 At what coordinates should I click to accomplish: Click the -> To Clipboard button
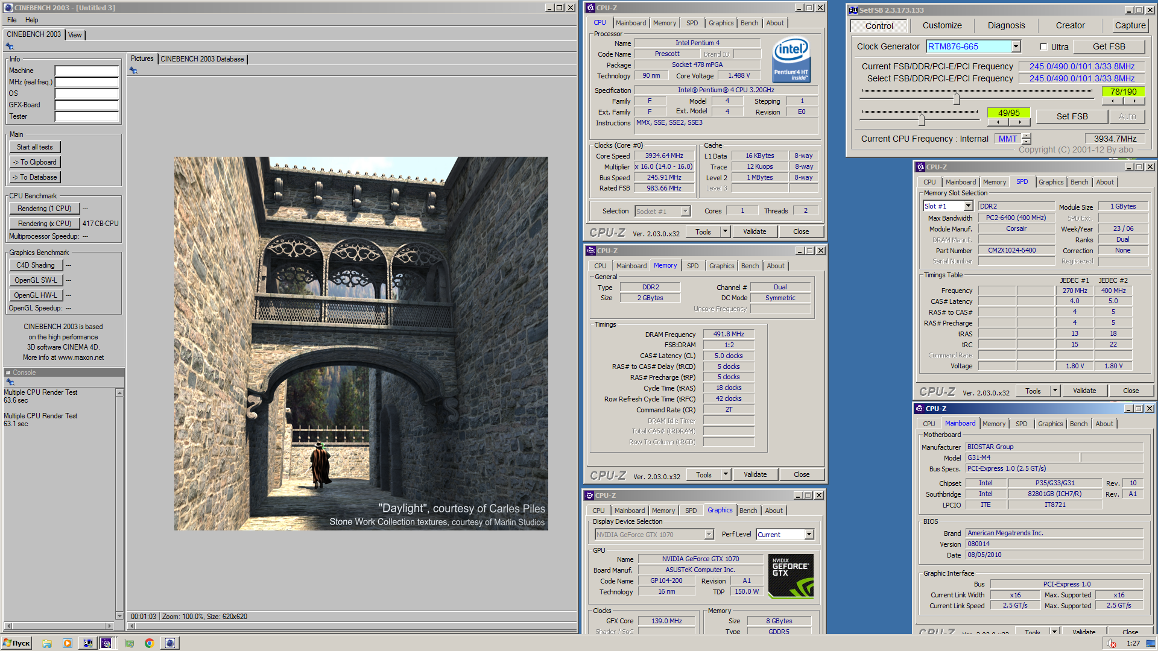[35, 162]
